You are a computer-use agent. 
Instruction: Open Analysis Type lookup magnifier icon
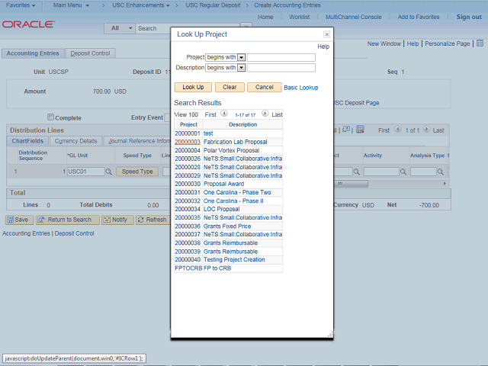click(x=441, y=172)
